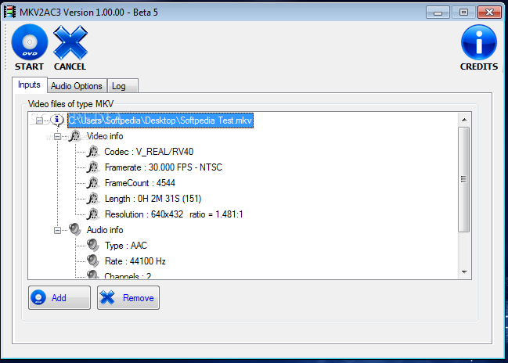Screen dimensions: 508x363
Task: Select Channels : 2 text
Action: (128, 275)
